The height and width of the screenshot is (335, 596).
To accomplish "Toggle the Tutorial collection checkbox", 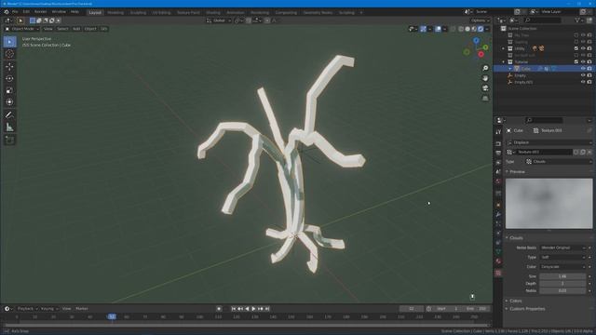I will (576, 62).
